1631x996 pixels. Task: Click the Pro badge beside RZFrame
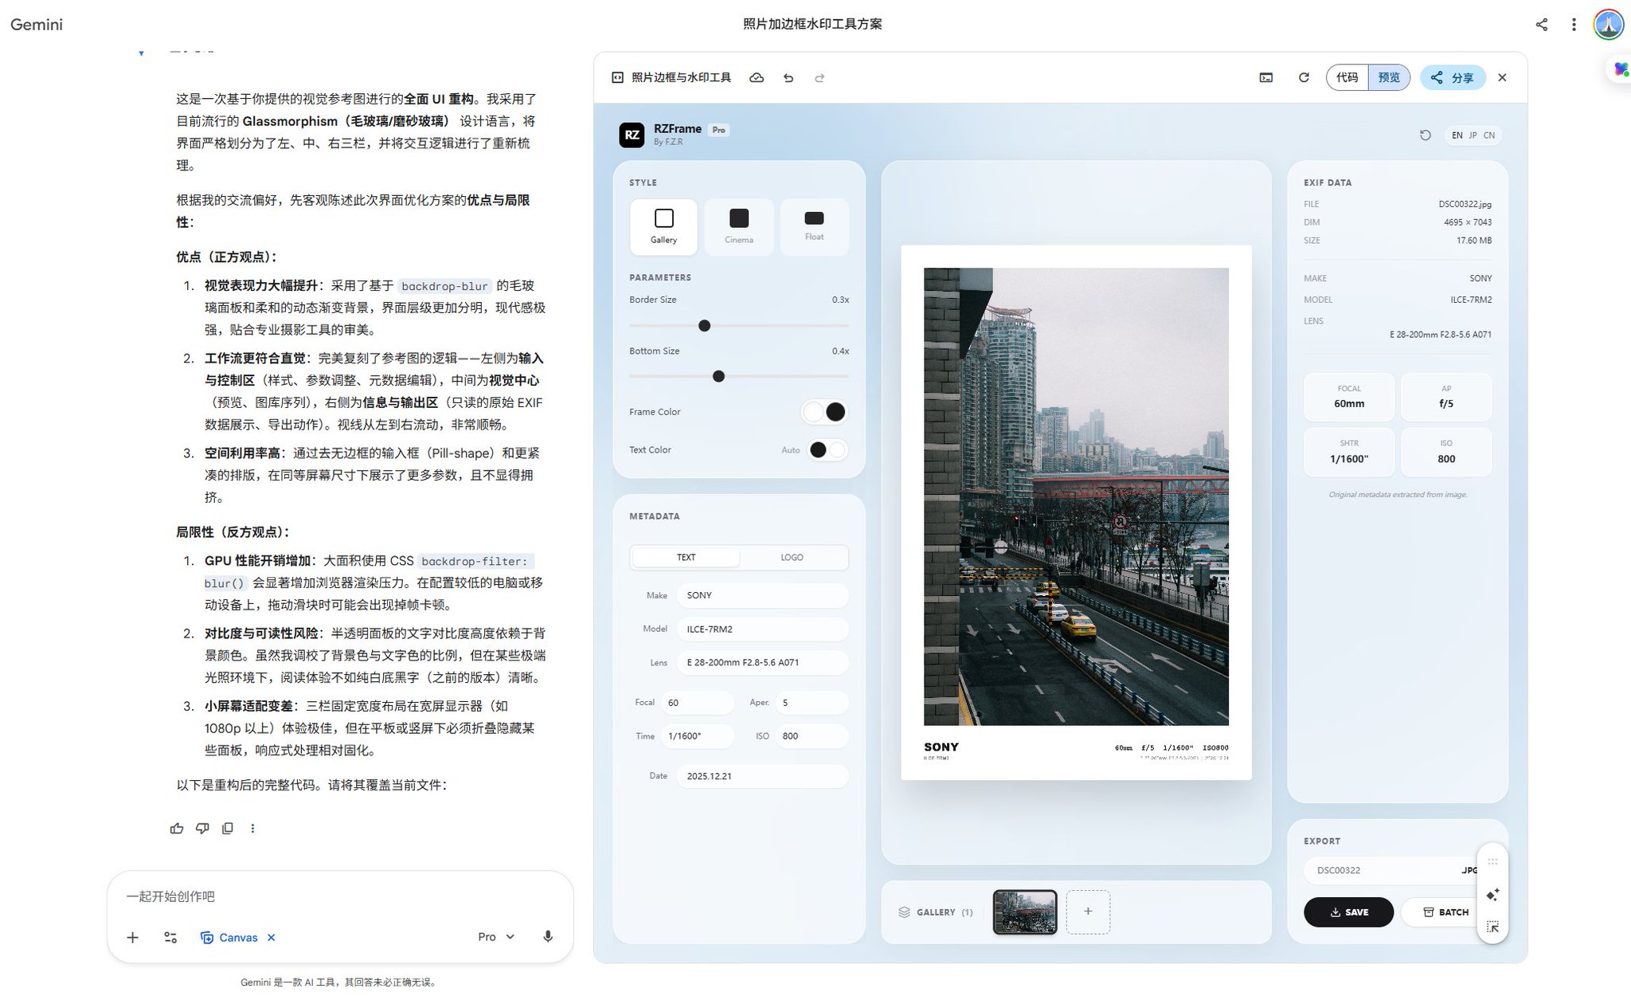pyautogui.click(x=718, y=130)
